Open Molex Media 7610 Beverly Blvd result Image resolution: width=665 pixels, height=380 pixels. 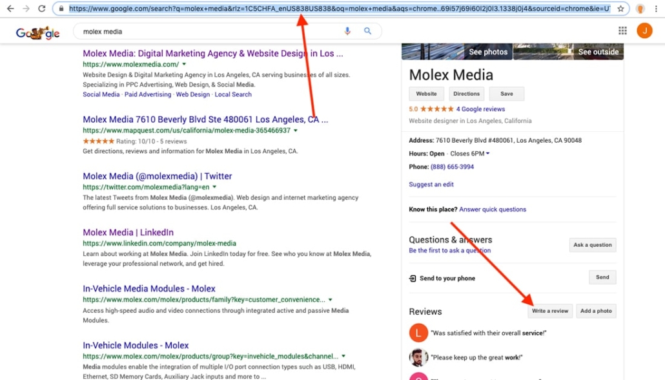pyautogui.click(x=205, y=120)
